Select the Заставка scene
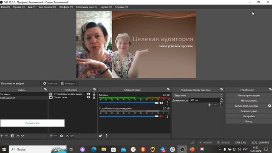 pyautogui.click(x=24, y=94)
